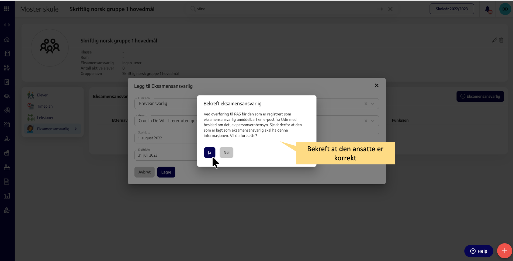Screen dimensions: 513x261
Task: Expand the Funksjon dropdown arrow
Action: (x=373, y=104)
